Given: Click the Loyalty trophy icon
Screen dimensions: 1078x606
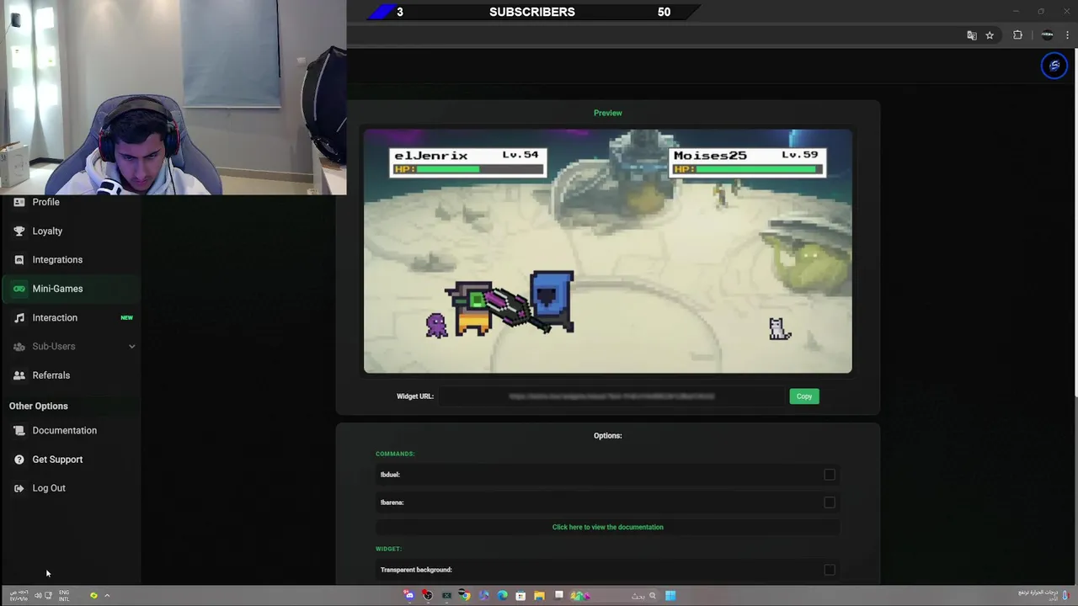Looking at the screenshot, I should (19, 231).
